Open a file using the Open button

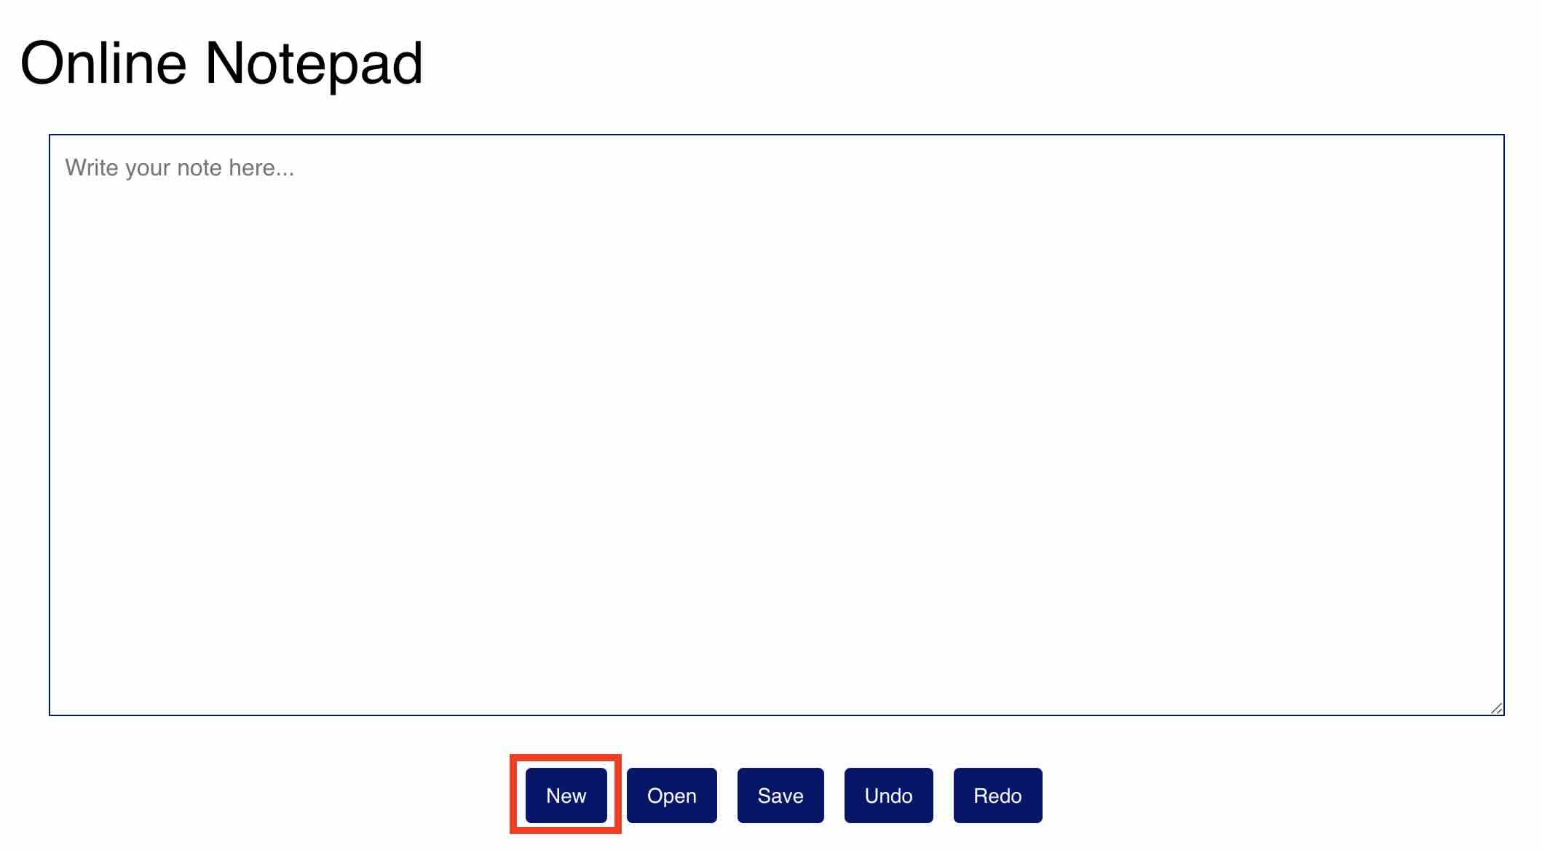[671, 796]
